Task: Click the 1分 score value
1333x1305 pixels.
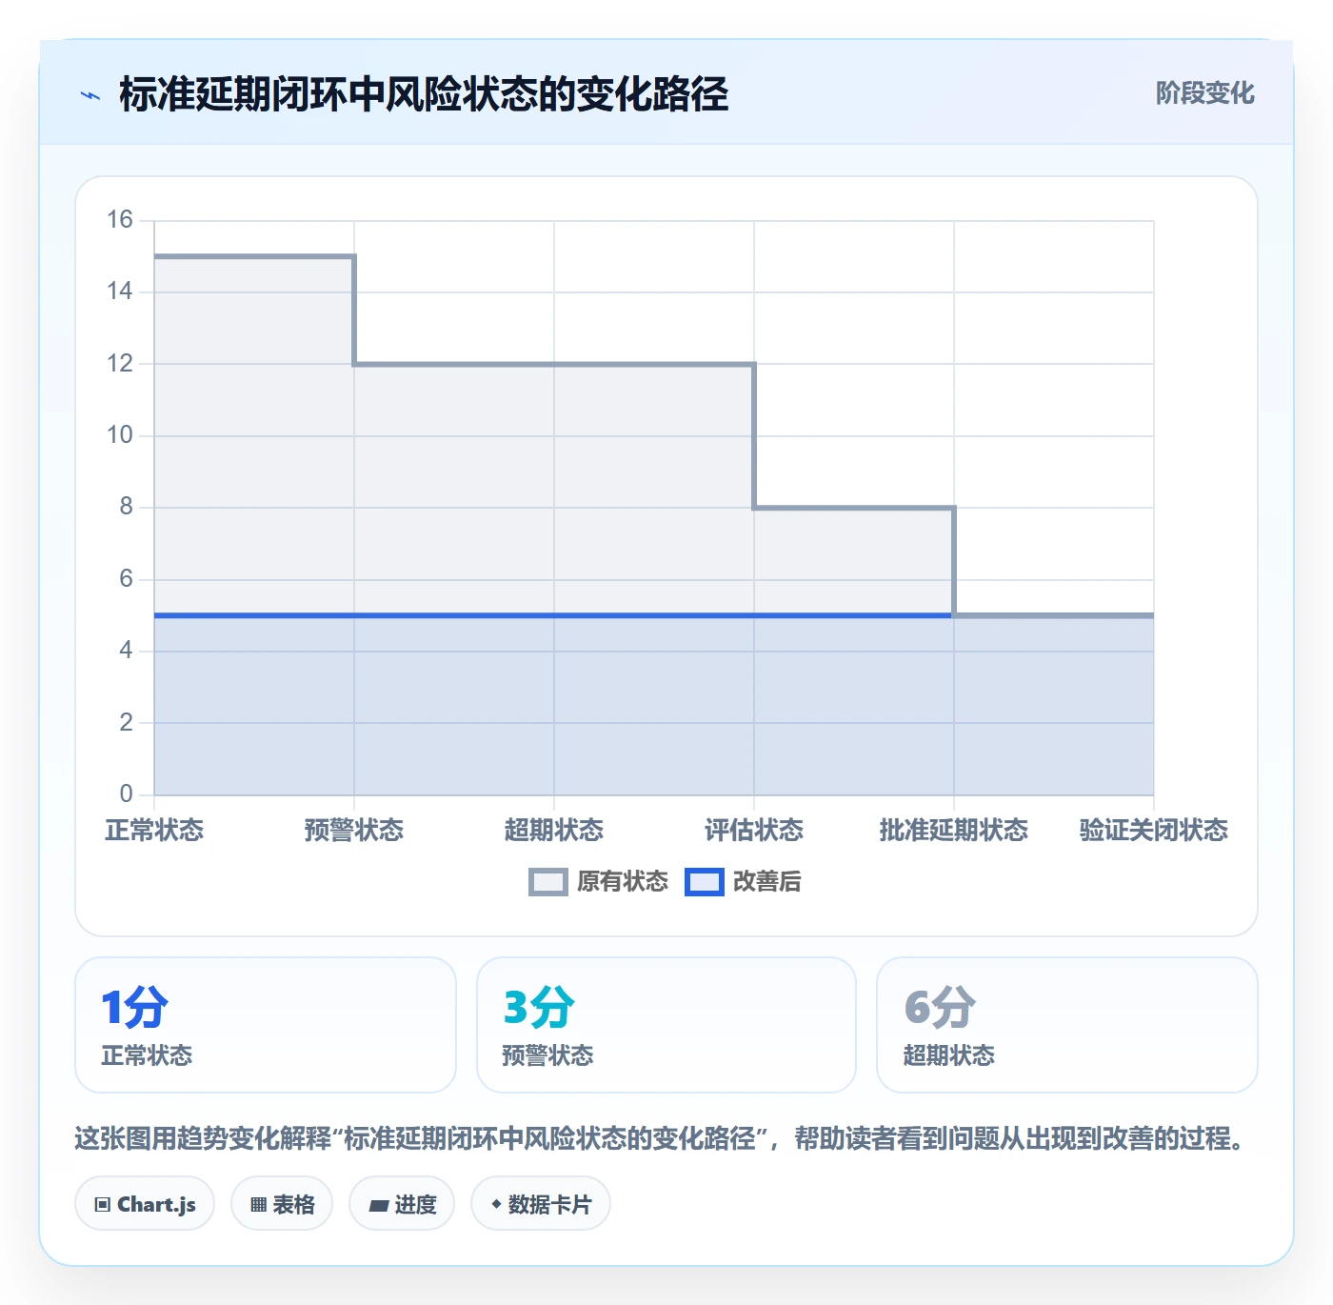Action: [x=134, y=1007]
